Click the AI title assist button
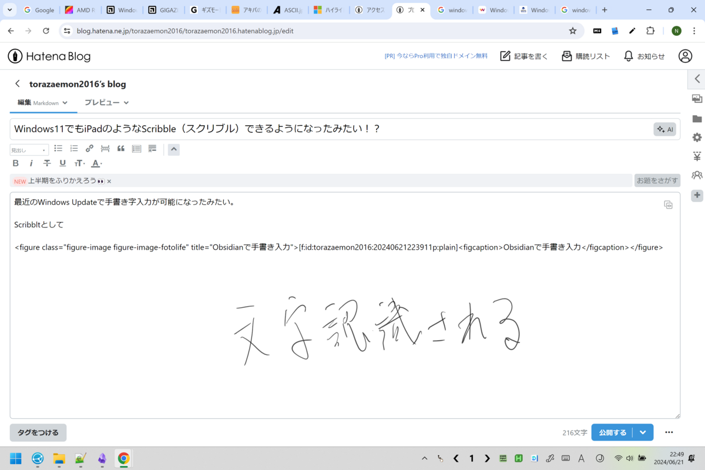Image resolution: width=705 pixels, height=470 pixels. pos(665,129)
